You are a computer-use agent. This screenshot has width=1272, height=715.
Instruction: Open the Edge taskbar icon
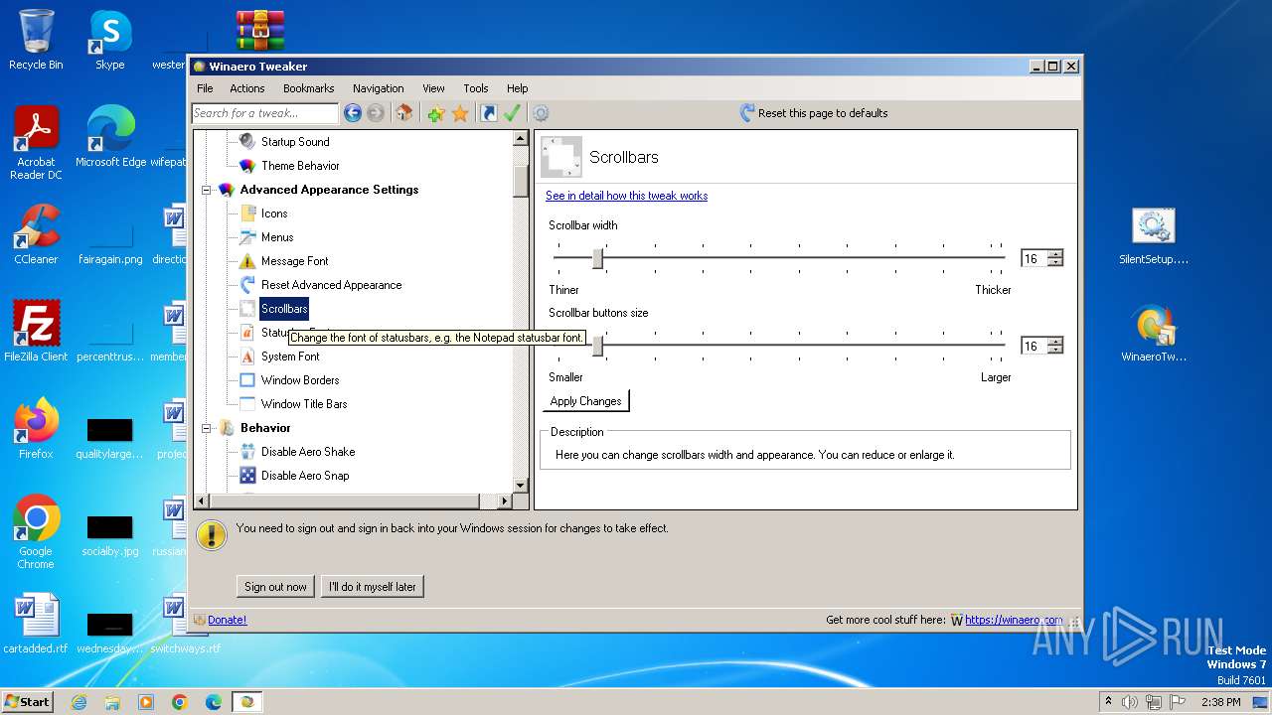pos(214,702)
